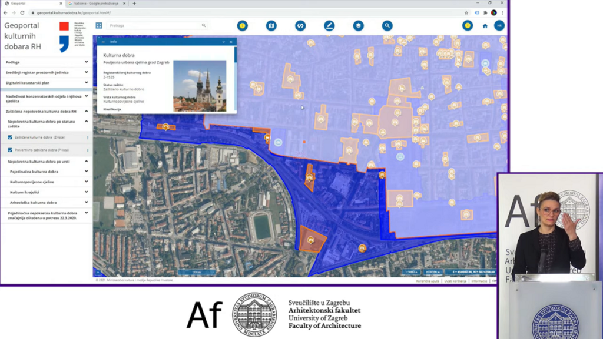
Task: Open the map view tool
Action: [271, 26]
